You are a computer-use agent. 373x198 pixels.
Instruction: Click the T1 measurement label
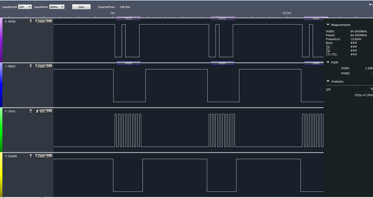(328, 47)
